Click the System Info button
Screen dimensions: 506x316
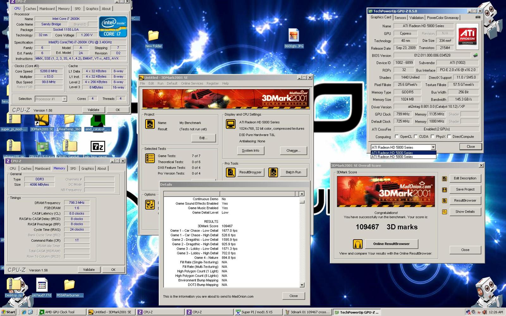tap(250, 151)
